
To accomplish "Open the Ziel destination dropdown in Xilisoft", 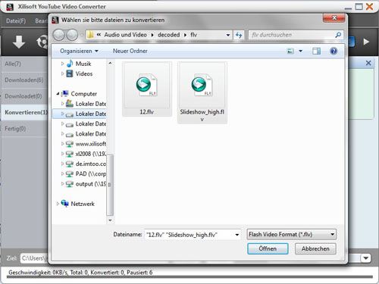I will click(365, 258).
